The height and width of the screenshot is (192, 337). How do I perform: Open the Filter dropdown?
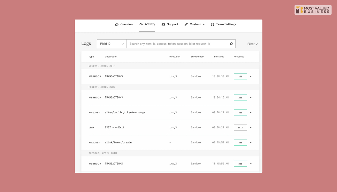tap(253, 44)
